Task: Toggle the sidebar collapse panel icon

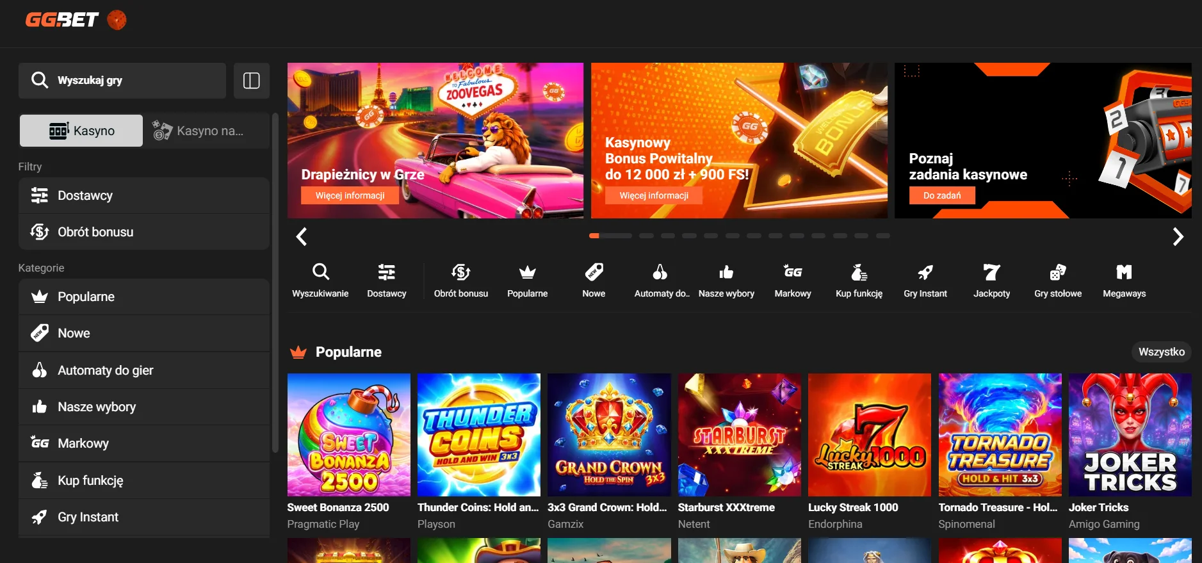Action: (252, 81)
